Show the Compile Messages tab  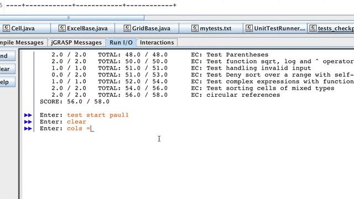pyautogui.click(x=23, y=43)
